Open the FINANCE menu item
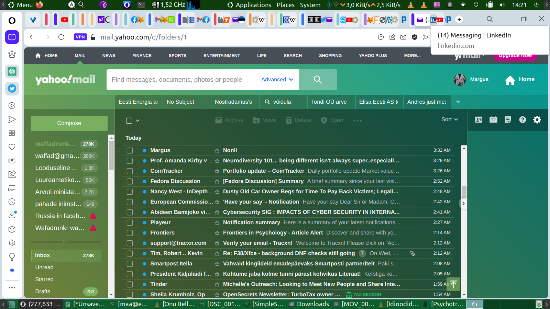The height and width of the screenshot is (309, 550). (x=142, y=56)
